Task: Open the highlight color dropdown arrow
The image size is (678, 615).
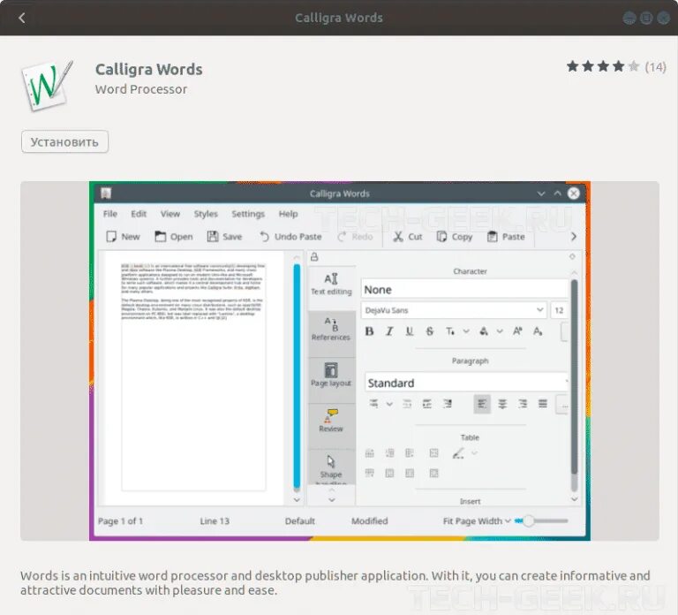Action: (x=500, y=331)
